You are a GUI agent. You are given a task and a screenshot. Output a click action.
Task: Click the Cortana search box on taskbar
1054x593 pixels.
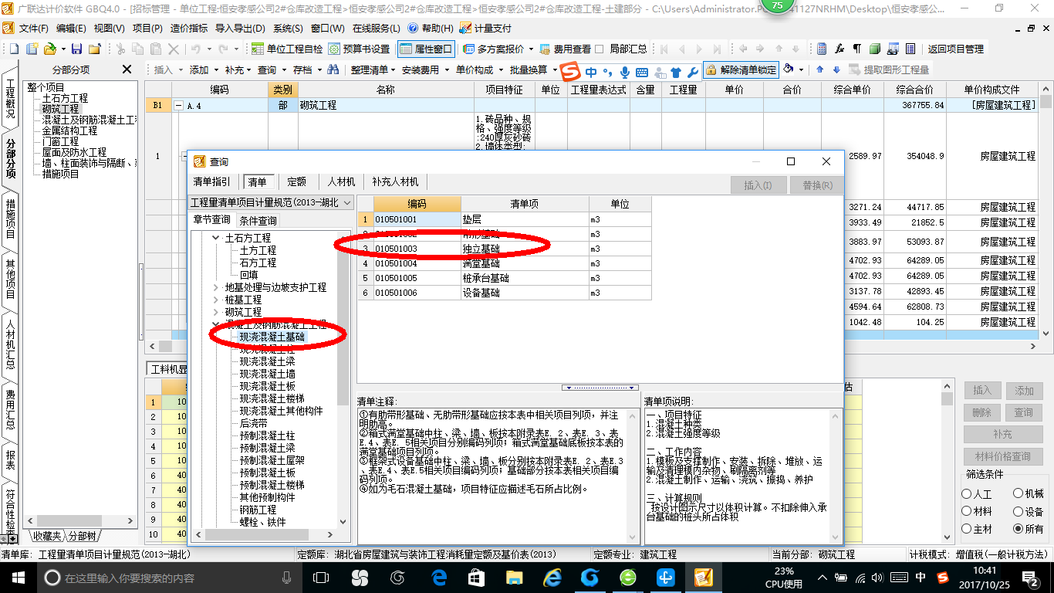click(x=168, y=577)
